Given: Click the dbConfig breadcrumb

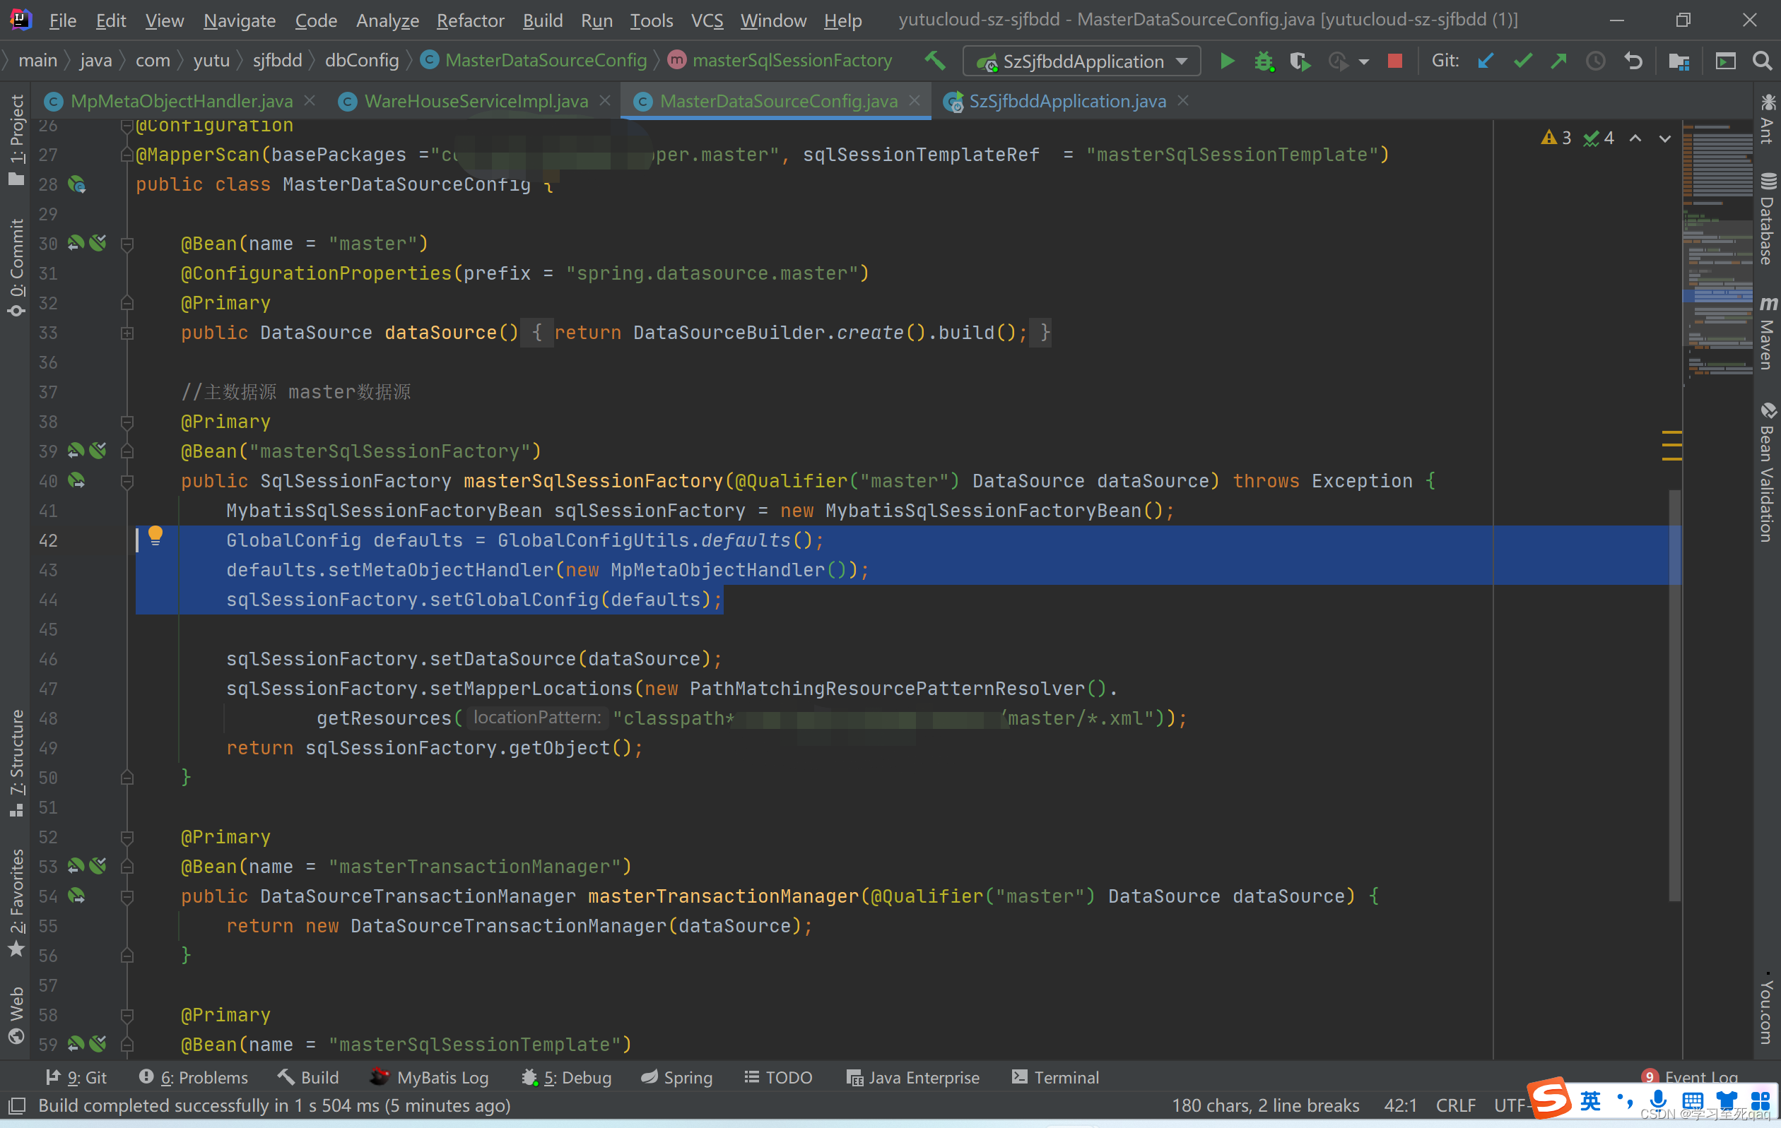Looking at the screenshot, I should [x=362, y=60].
